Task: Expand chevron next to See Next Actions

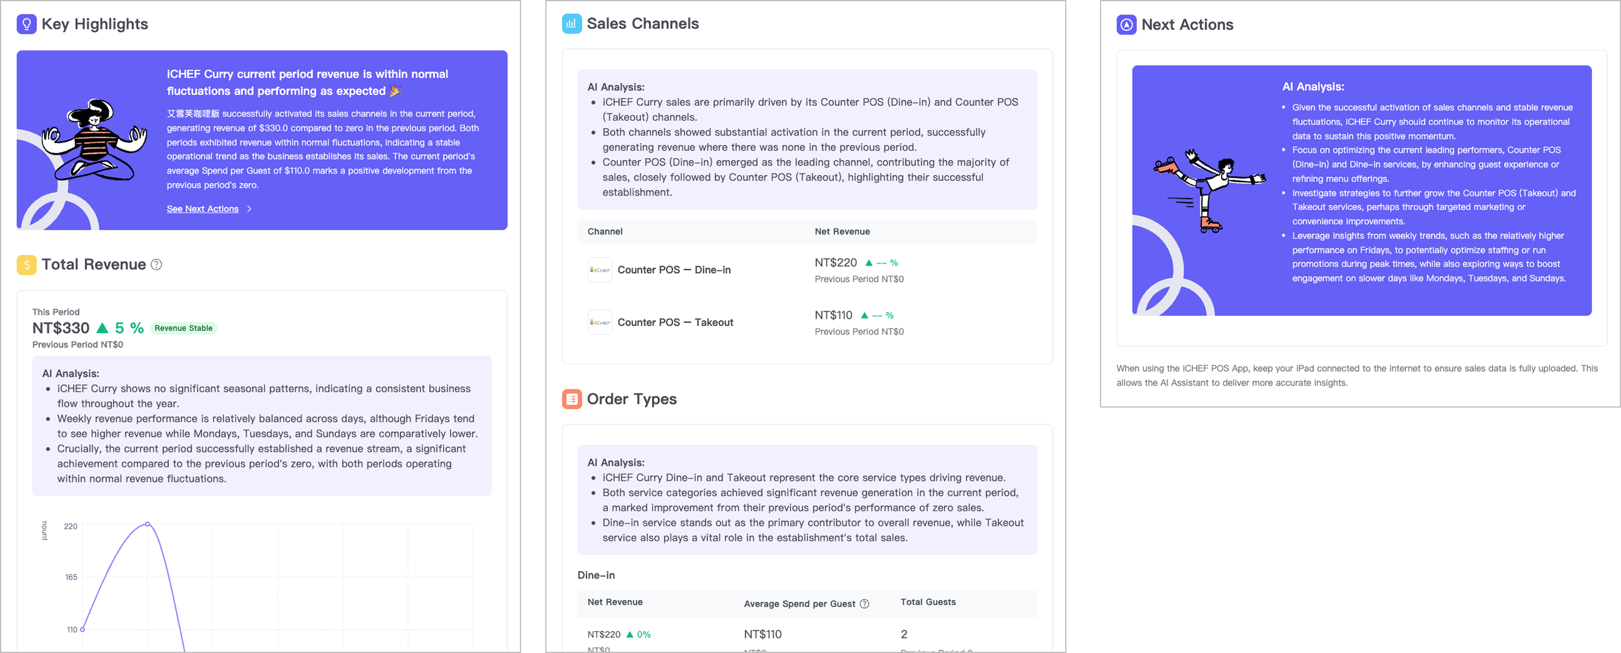Action: (x=249, y=209)
